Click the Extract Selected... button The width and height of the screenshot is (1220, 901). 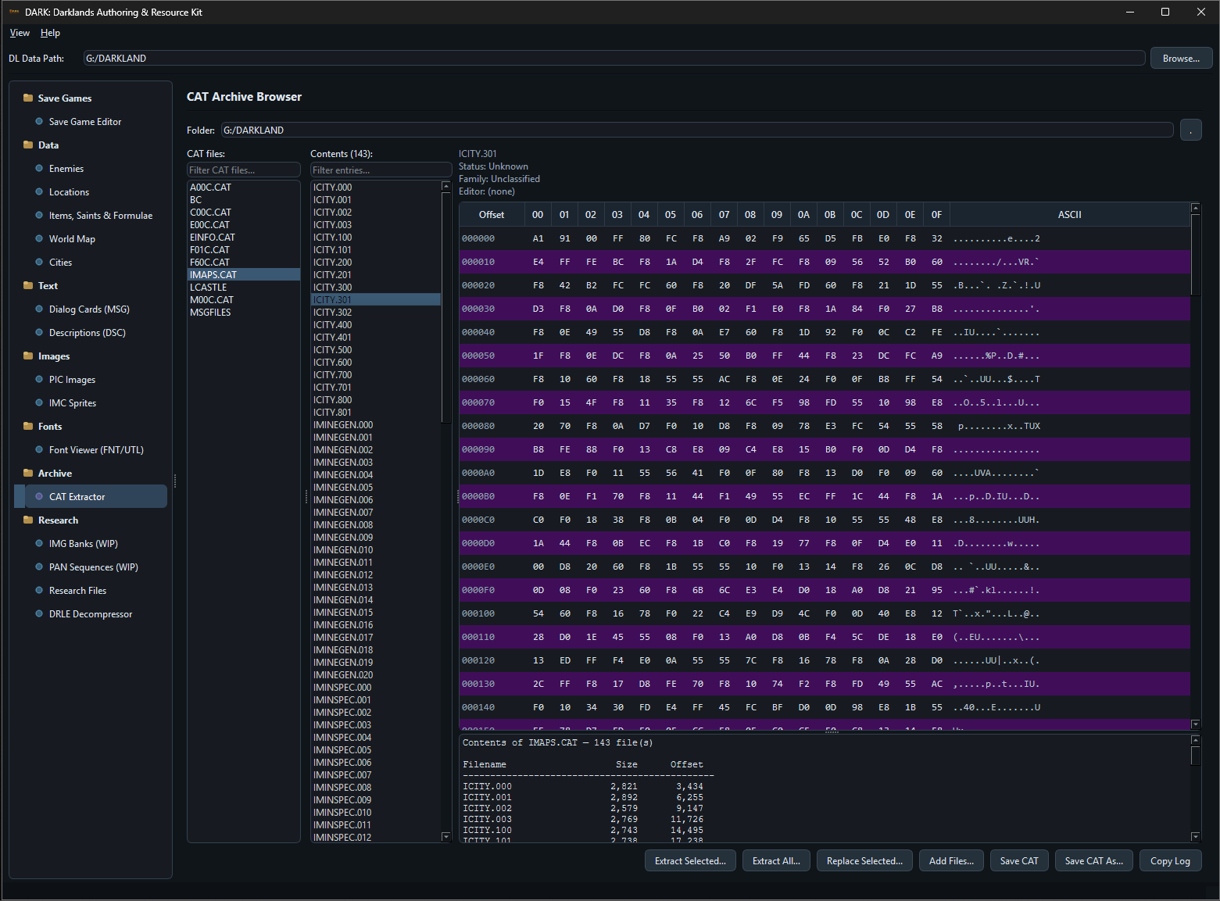(690, 860)
